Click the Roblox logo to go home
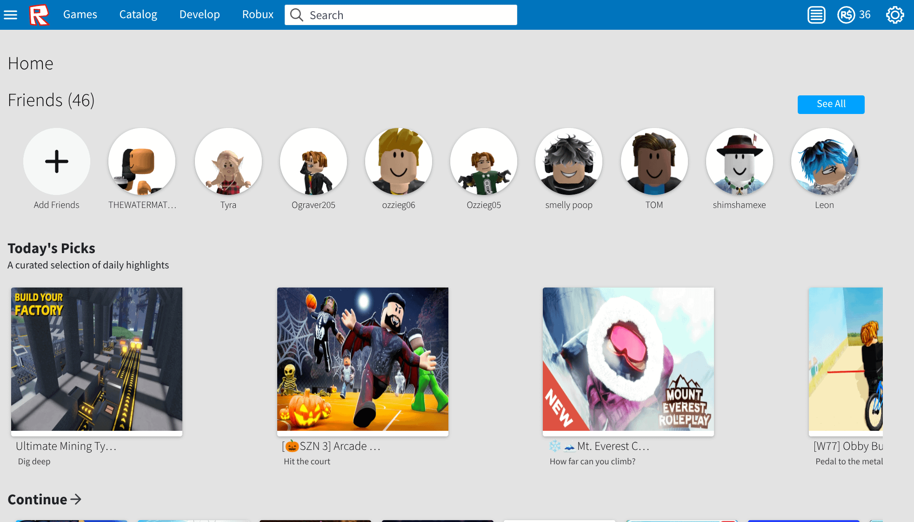914x522 pixels. click(x=40, y=14)
